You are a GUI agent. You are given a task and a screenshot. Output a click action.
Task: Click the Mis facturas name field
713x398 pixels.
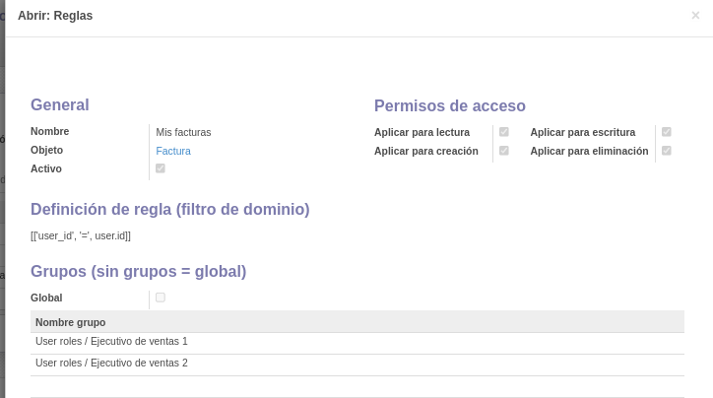click(x=183, y=132)
